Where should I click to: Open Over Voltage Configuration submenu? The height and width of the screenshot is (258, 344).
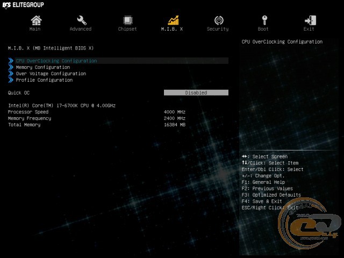click(x=51, y=74)
